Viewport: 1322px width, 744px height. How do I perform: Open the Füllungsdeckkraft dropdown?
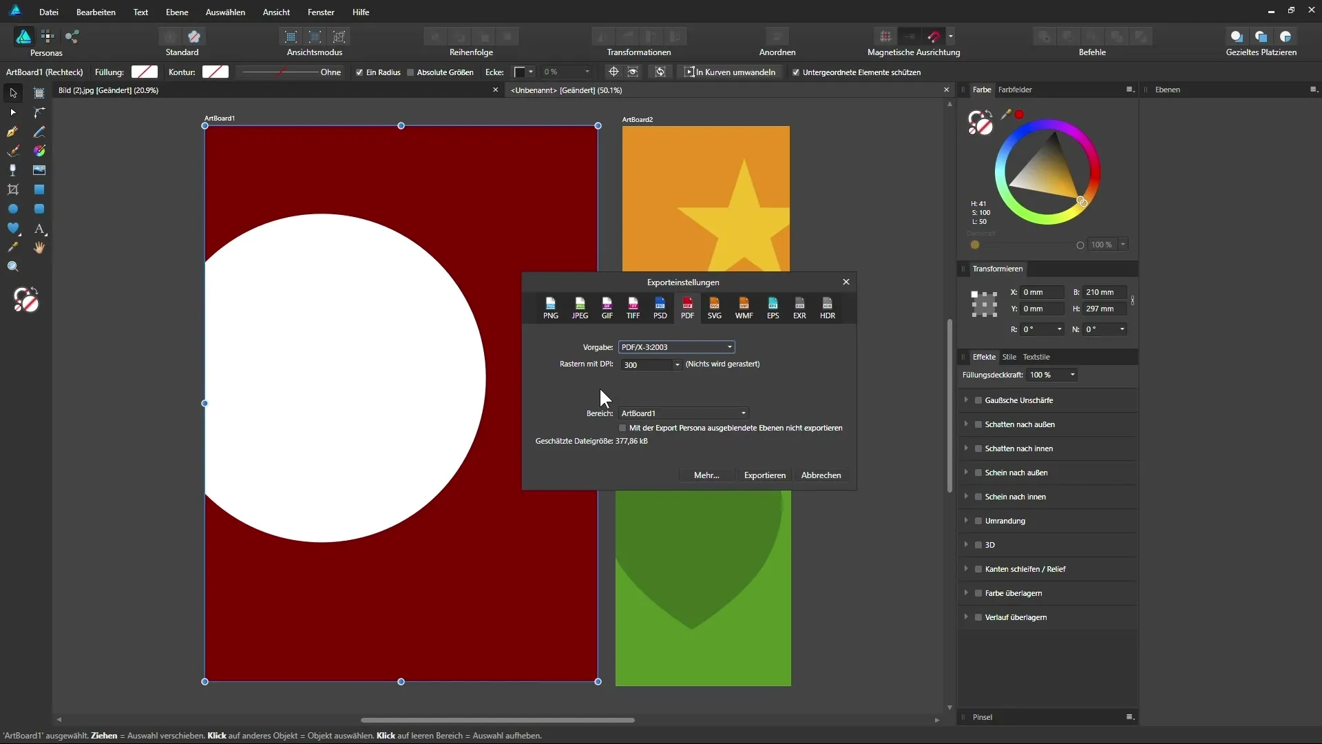(x=1072, y=375)
